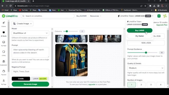Click the Generate Image button
This screenshot has width=169, height=95.
(30, 84)
